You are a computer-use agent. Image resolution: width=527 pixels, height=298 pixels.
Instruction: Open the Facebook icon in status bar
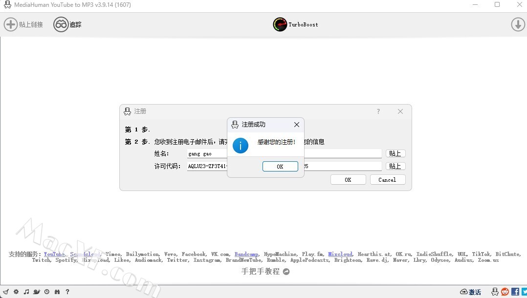tap(515, 292)
